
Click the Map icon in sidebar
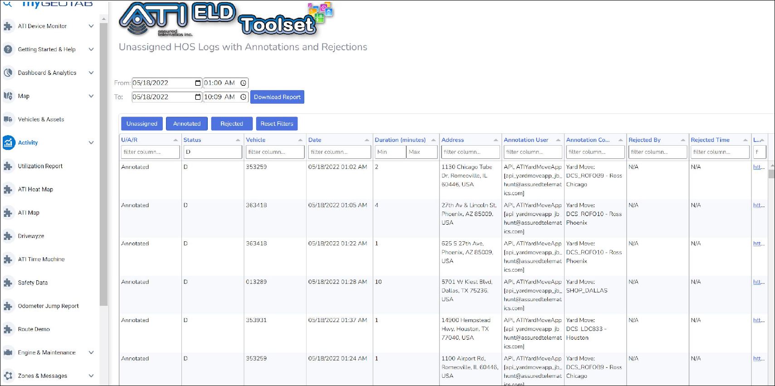(8, 96)
